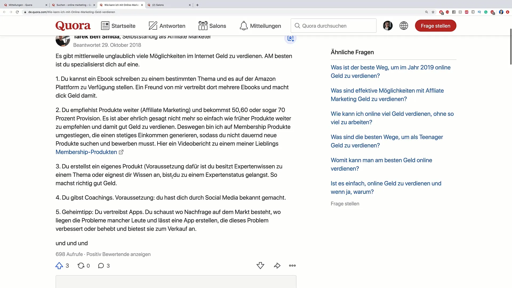
Task: Click the reshare circular arrows icon
Action: click(x=81, y=266)
